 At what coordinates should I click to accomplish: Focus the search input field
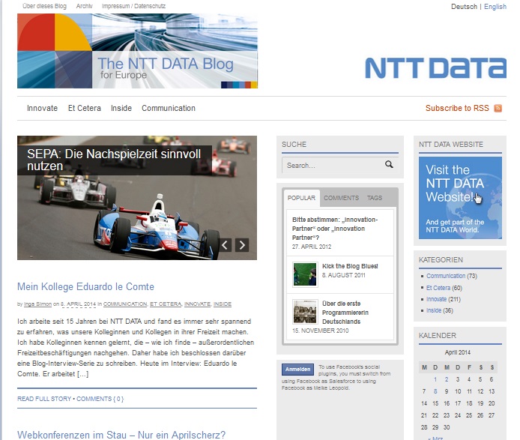pos(332,166)
